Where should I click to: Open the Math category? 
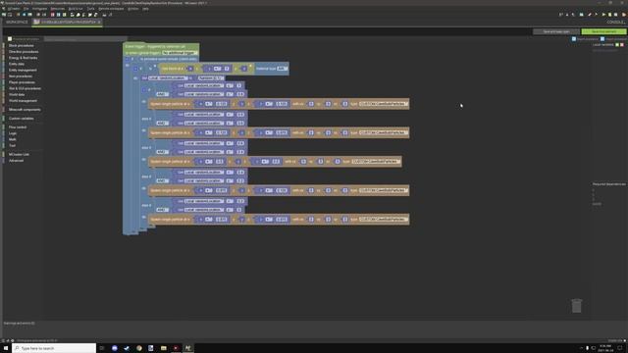pos(13,139)
